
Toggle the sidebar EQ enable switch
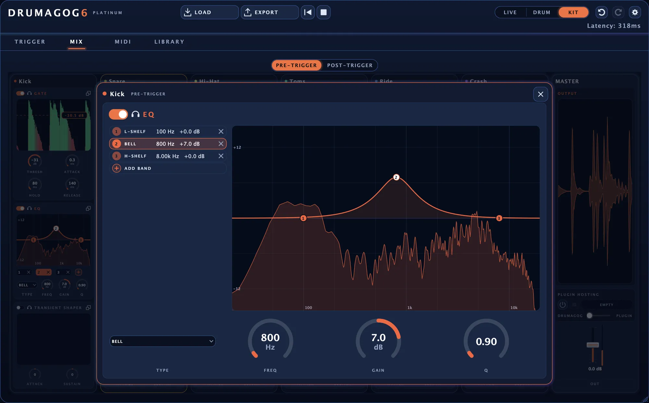tap(20, 208)
